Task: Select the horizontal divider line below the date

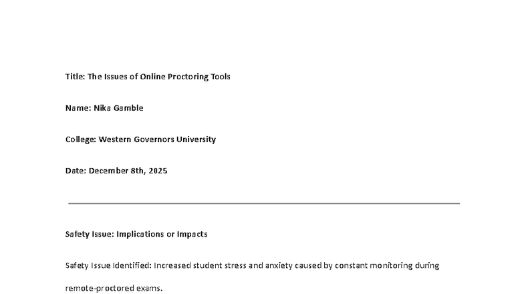Action: [x=264, y=203]
